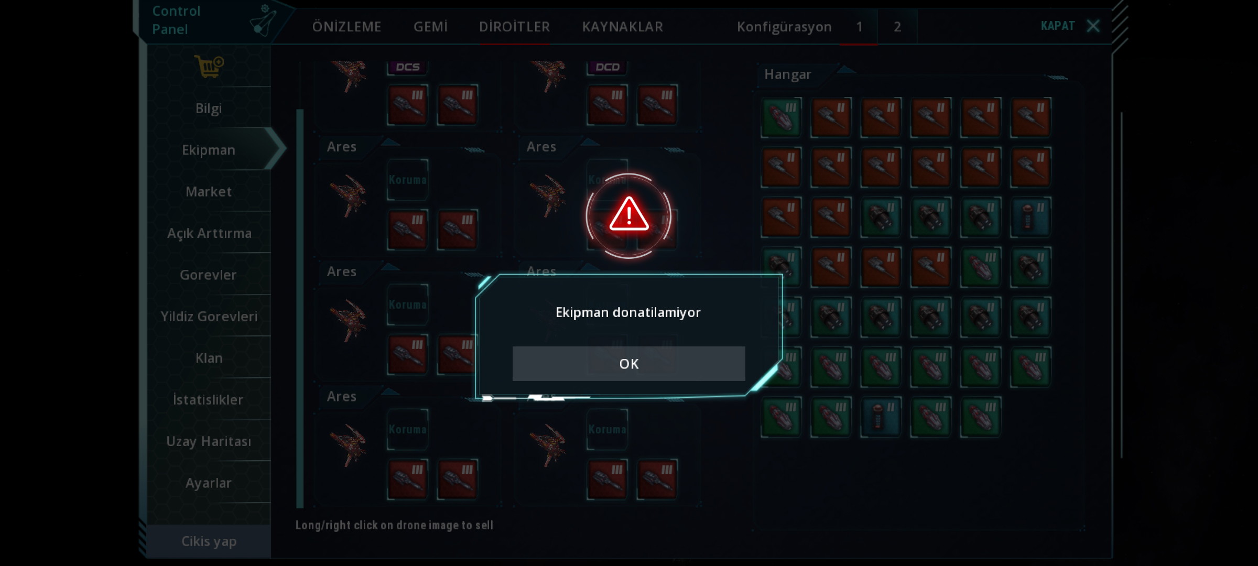The height and width of the screenshot is (566, 1258).
Task: Click the bottom-left Ares drone ship image
Action: 348,445
